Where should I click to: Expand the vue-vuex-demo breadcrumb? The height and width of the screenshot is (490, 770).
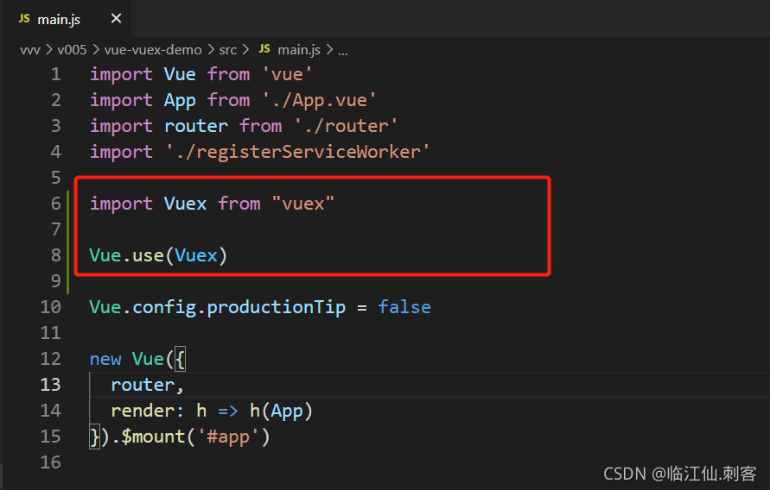153,50
